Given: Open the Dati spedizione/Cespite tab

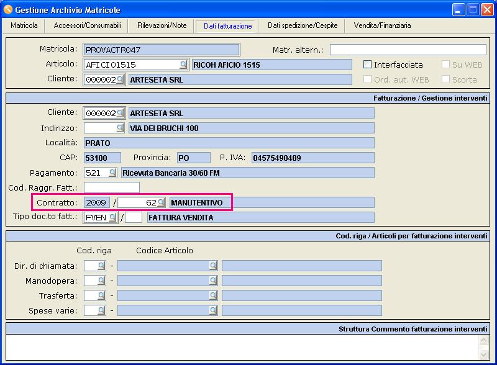Looking at the screenshot, I should point(303,25).
